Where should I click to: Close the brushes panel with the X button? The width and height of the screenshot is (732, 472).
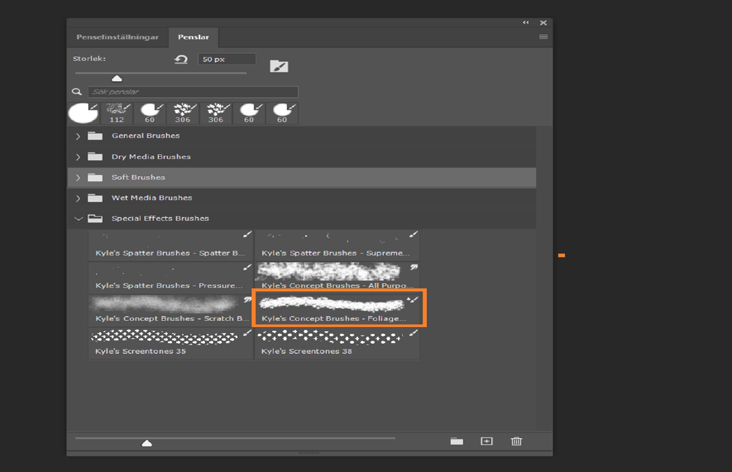544,22
